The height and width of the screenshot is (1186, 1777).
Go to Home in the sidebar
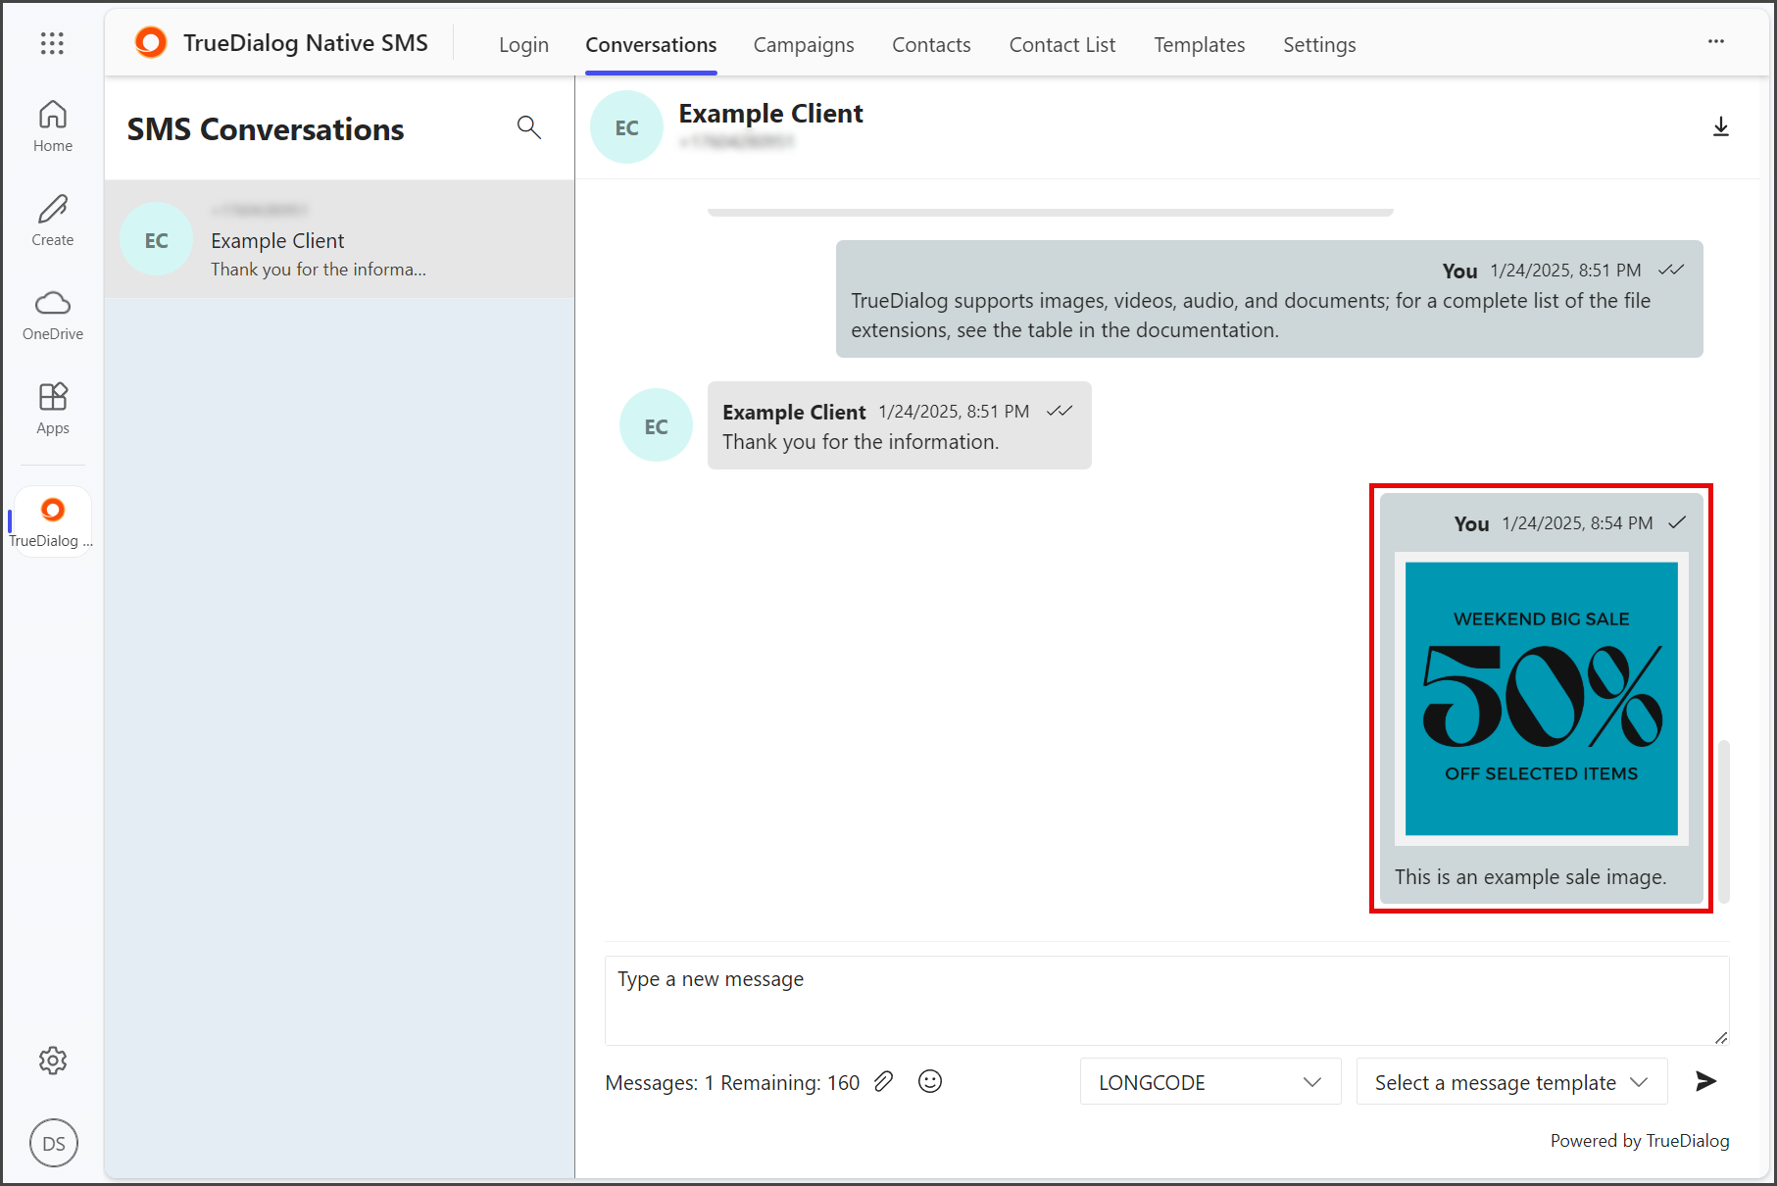point(53,126)
